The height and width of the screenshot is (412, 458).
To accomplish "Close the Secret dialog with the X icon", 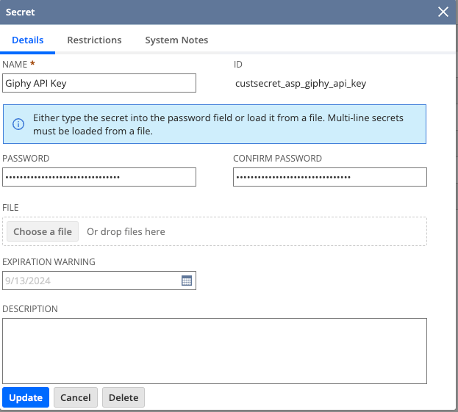I will pyautogui.click(x=443, y=12).
